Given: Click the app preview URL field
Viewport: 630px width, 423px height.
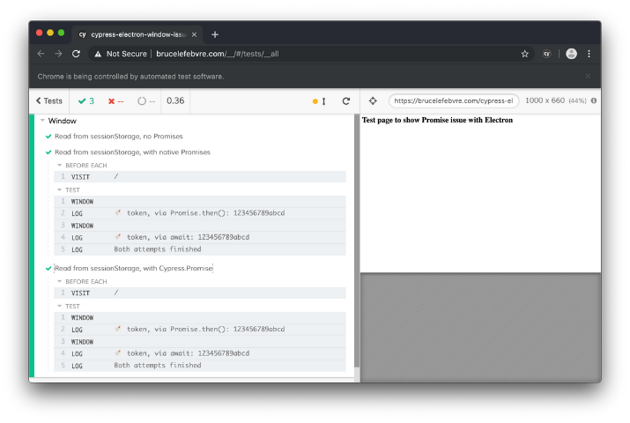Looking at the screenshot, I should (453, 101).
